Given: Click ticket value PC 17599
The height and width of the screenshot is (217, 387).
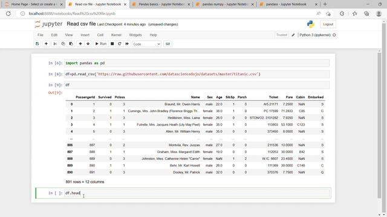Looking at the screenshot, I should pyautogui.click(x=271, y=111).
